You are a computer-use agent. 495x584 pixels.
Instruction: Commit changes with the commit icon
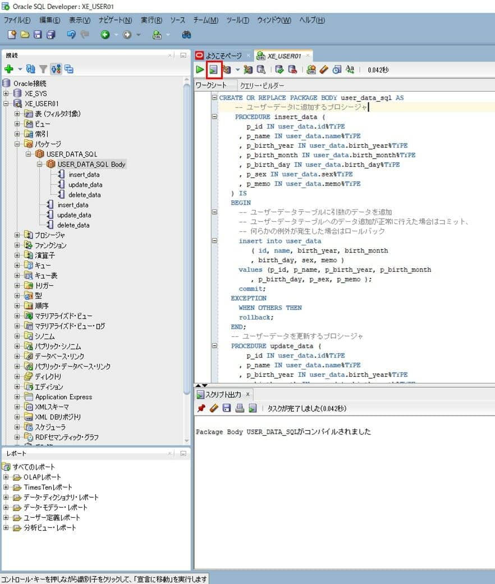pyautogui.click(x=279, y=70)
